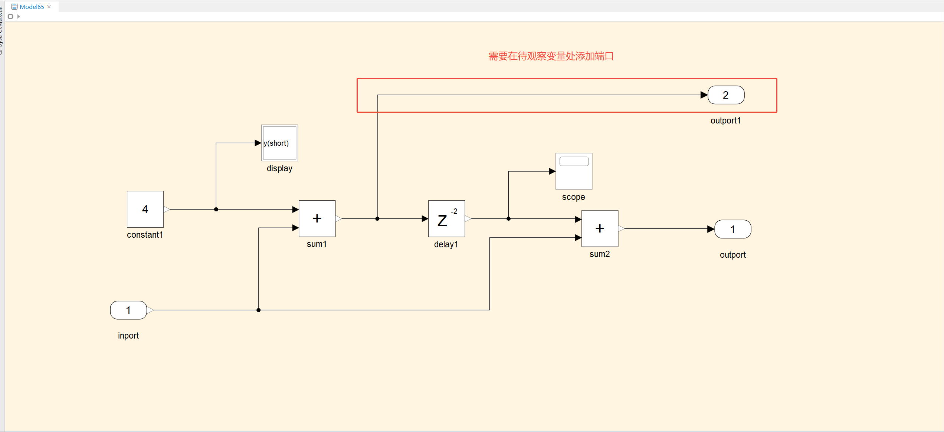Click the output port arrow of constant1
This screenshot has width=944, height=432.
coord(167,209)
